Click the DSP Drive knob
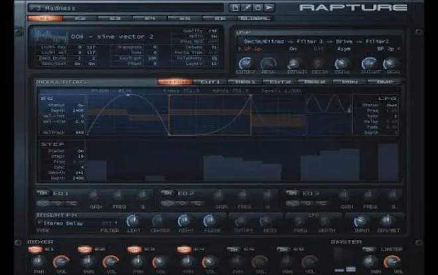The image size is (438, 275). [342, 64]
